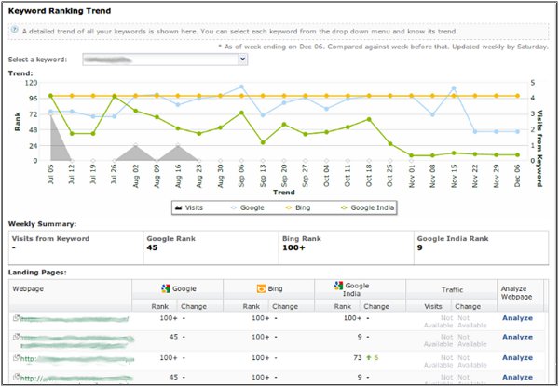Viewport: 559px width, 387px height.
Task: Click the Google India data point at Jul 26
Action: tap(115, 97)
